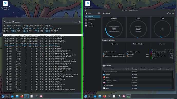Click the IPv4 address 192.168.1.11 entry
This screenshot has height=99, width=177.
tap(114, 54)
